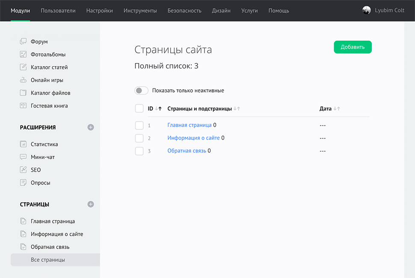The image size is (415, 278).
Task: Click the Photo albums icon in sidebar
Action: pos(23,55)
